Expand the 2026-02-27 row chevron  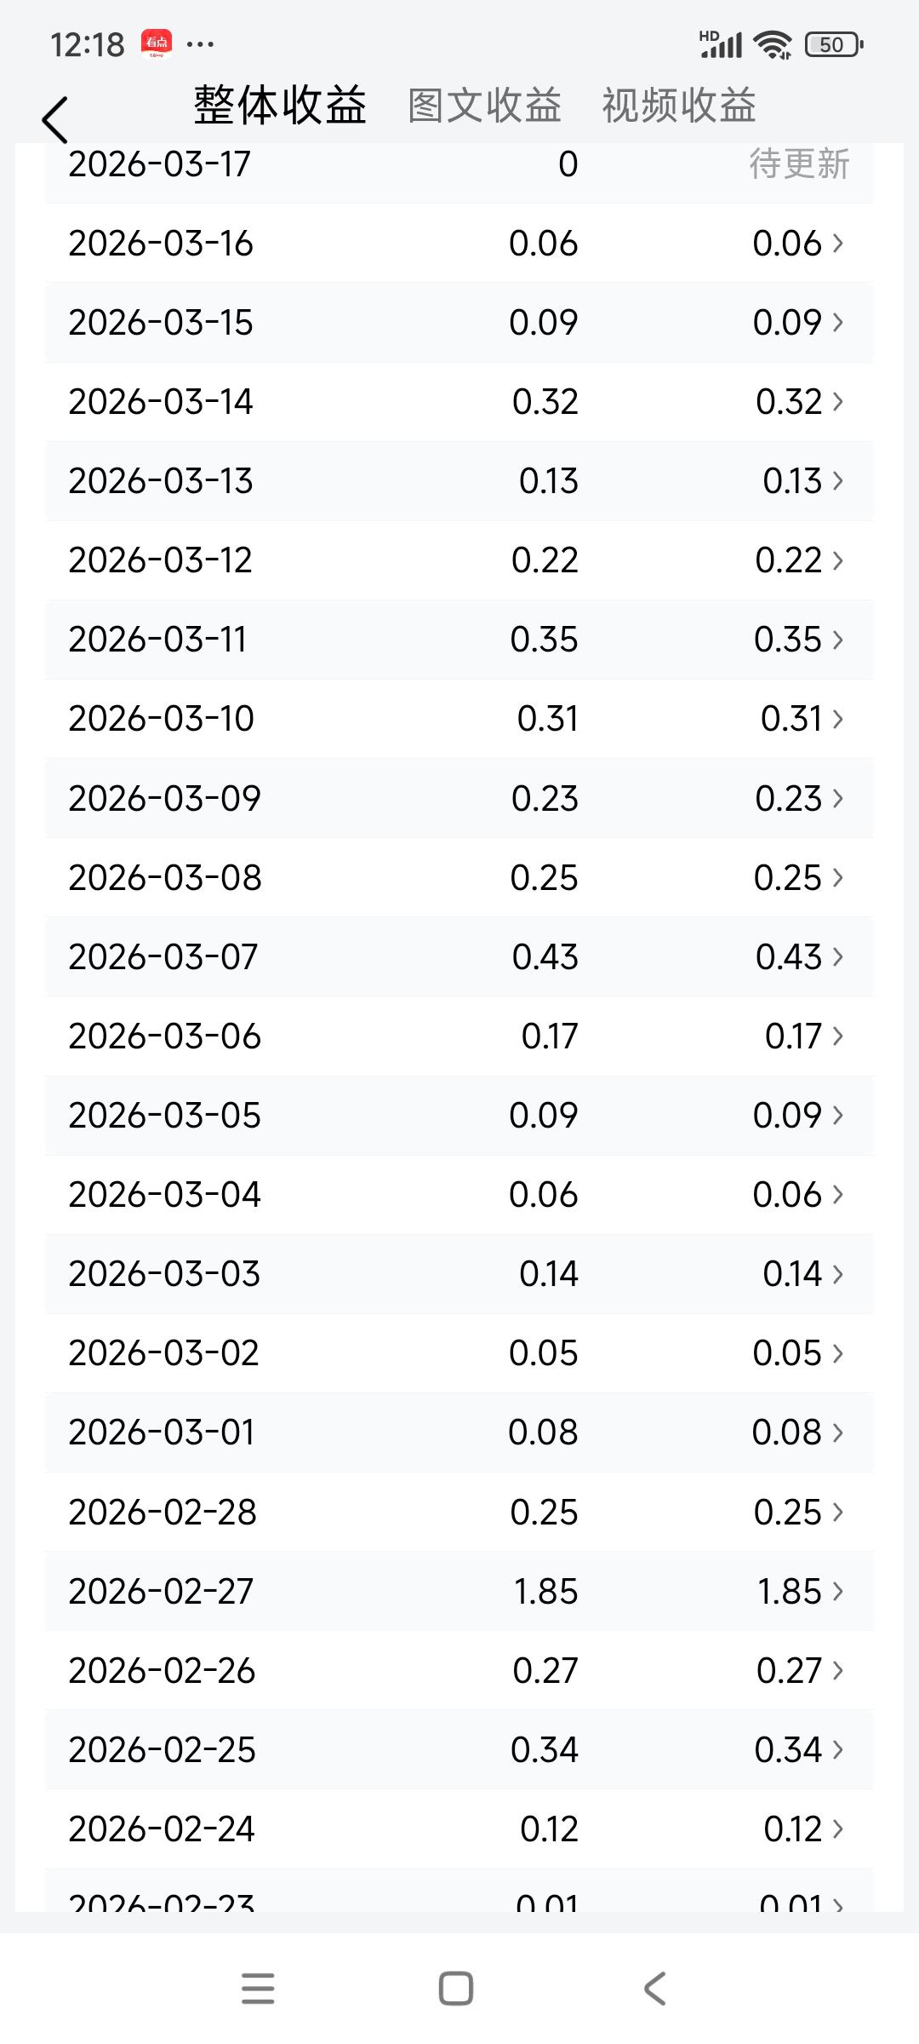838,1591
